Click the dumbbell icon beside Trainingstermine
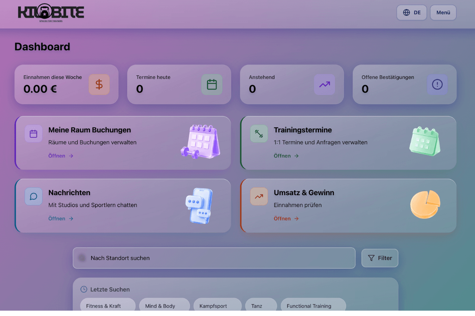 [x=259, y=134]
